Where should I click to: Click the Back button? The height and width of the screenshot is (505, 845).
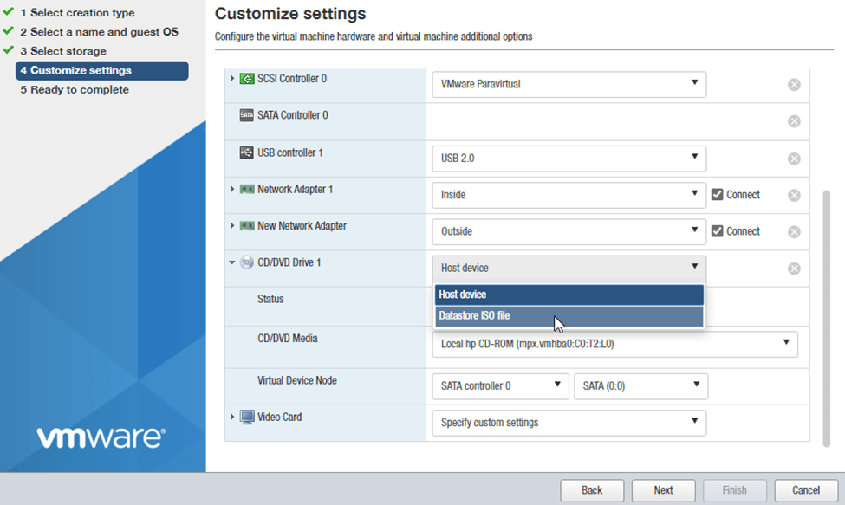pyautogui.click(x=592, y=490)
